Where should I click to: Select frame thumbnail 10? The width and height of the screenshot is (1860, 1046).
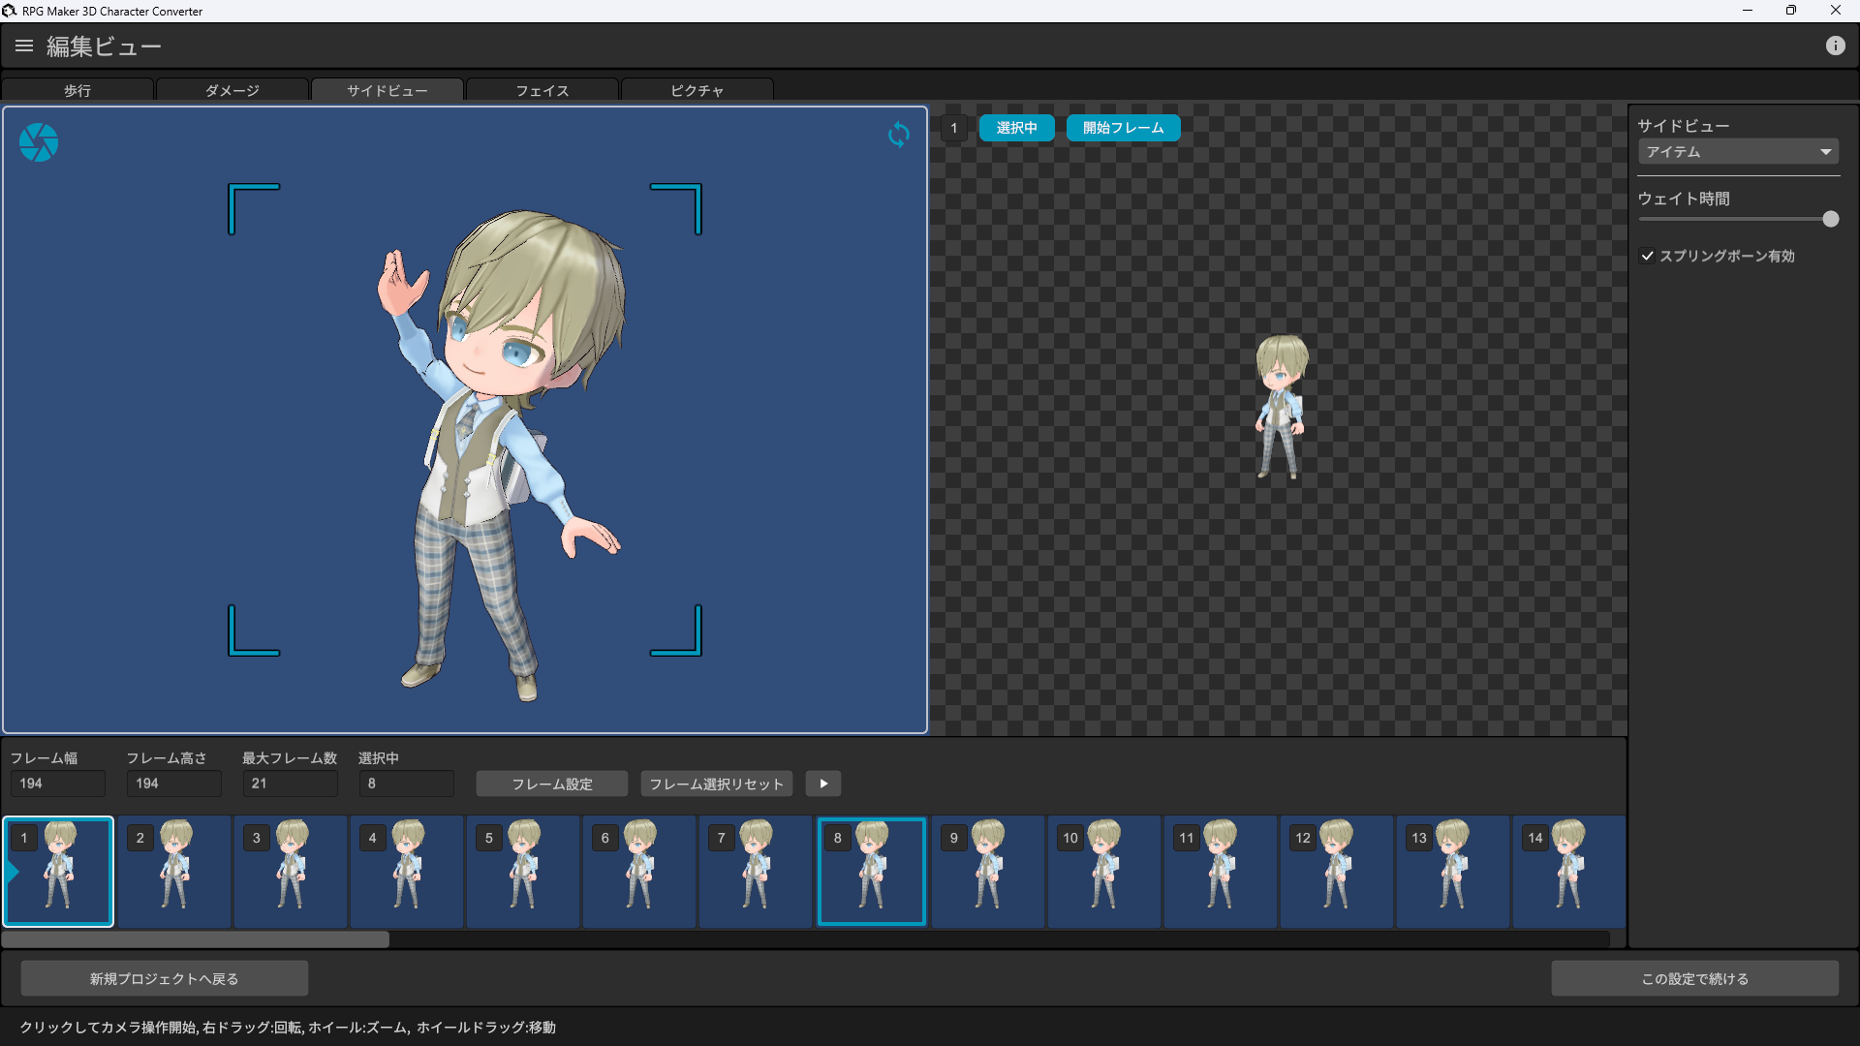pos(1104,872)
